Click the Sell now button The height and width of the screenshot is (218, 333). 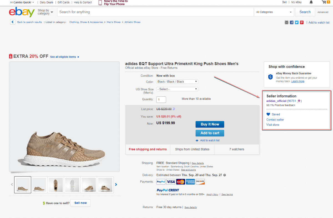[80, 203]
